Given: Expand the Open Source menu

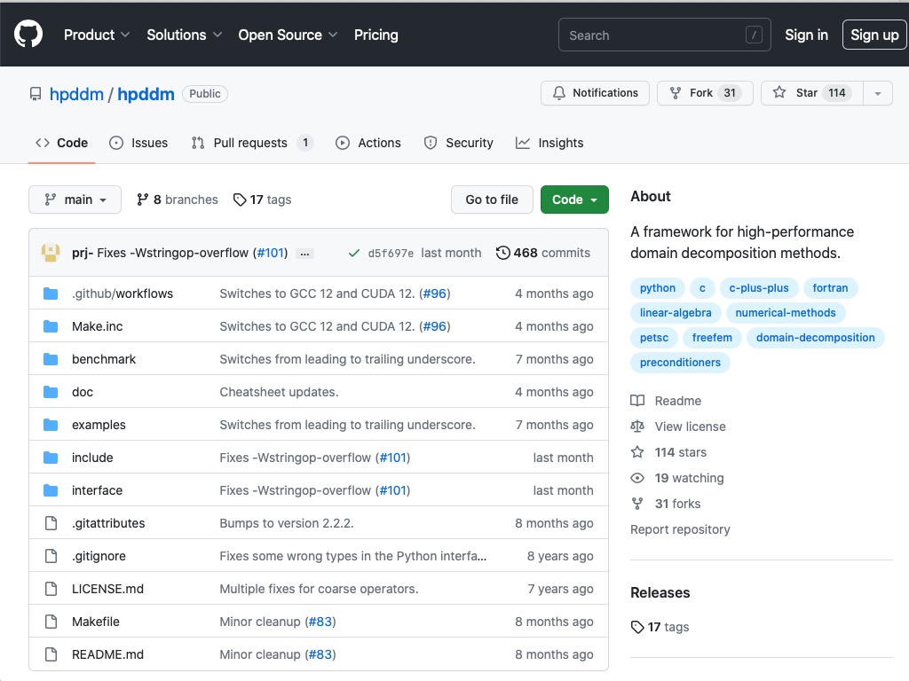Looking at the screenshot, I should pyautogui.click(x=289, y=35).
